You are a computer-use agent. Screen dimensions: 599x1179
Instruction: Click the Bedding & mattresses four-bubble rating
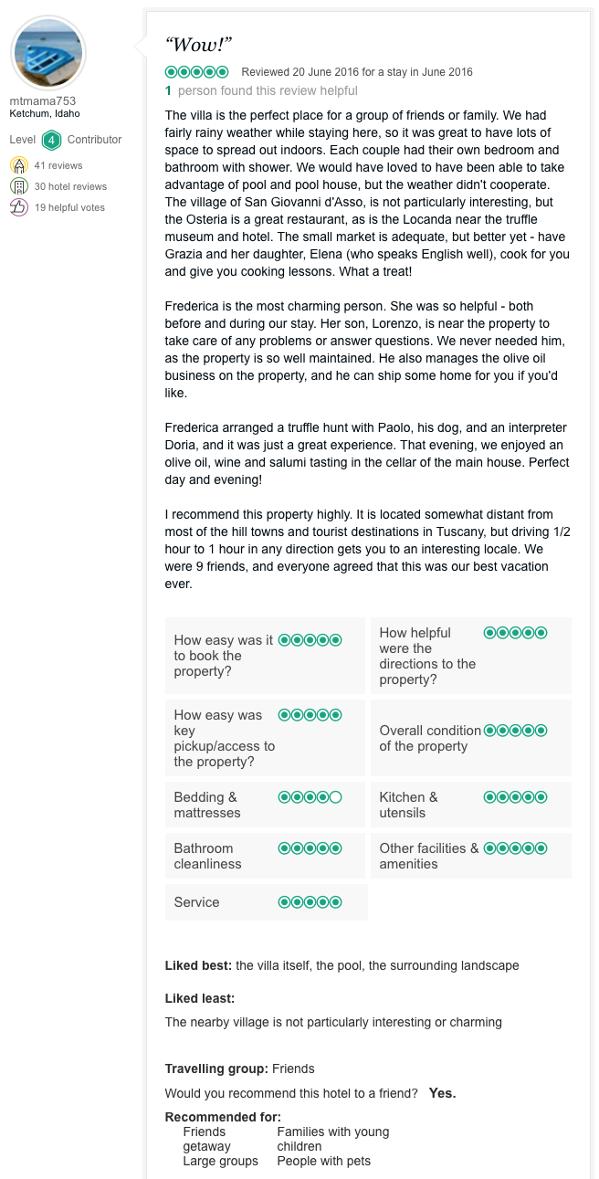[310, 797]
